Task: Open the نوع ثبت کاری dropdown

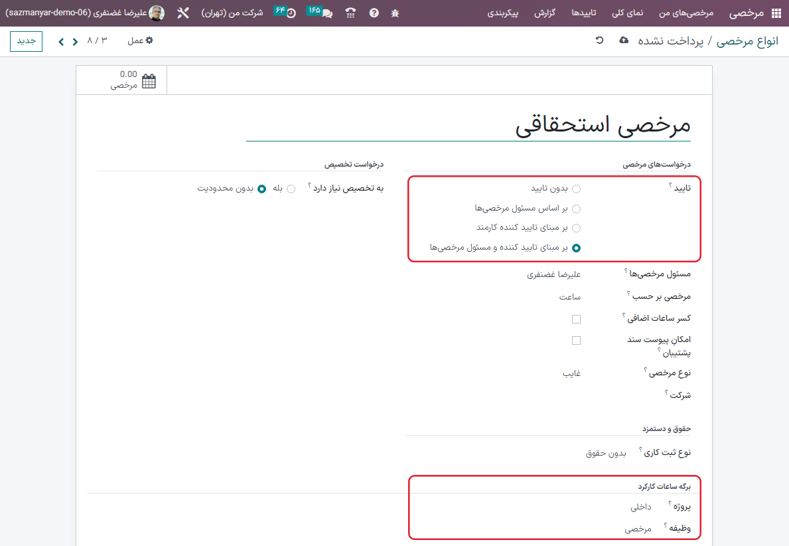Action: 606,452
